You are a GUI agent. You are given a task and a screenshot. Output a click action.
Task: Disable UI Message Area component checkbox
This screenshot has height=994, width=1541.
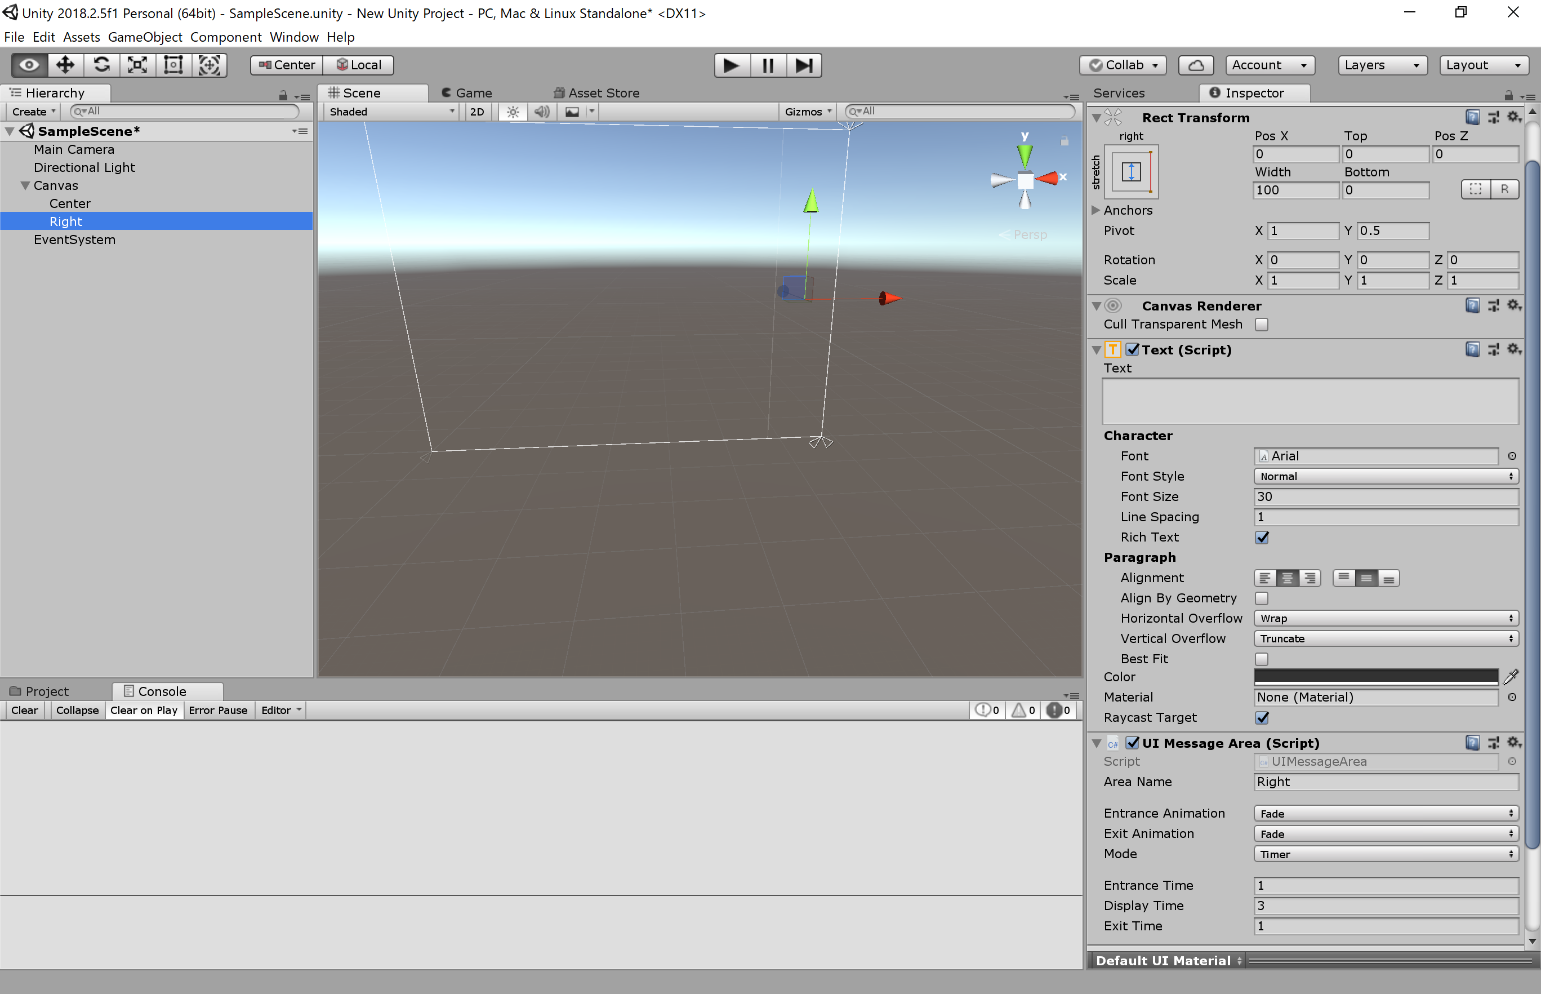(1132, 742)
